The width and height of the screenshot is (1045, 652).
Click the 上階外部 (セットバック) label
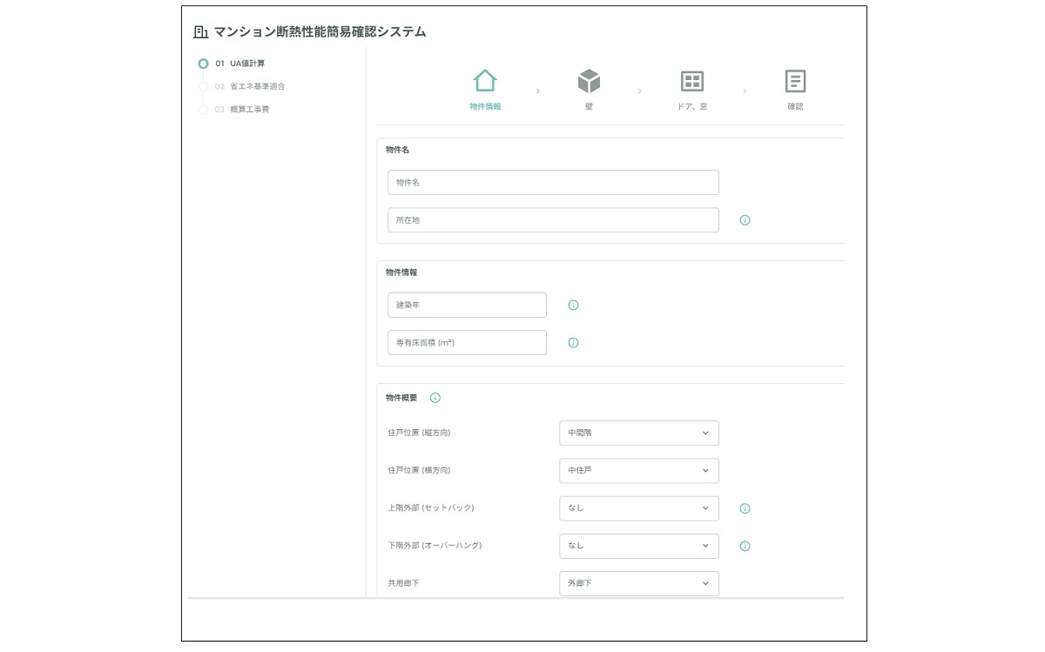(431, 507)
